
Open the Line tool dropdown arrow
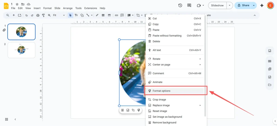pyautogui.click(x=92, y=15)
